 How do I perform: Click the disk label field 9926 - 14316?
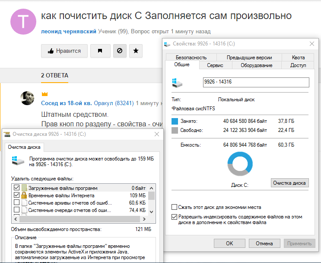coord(256,82)
